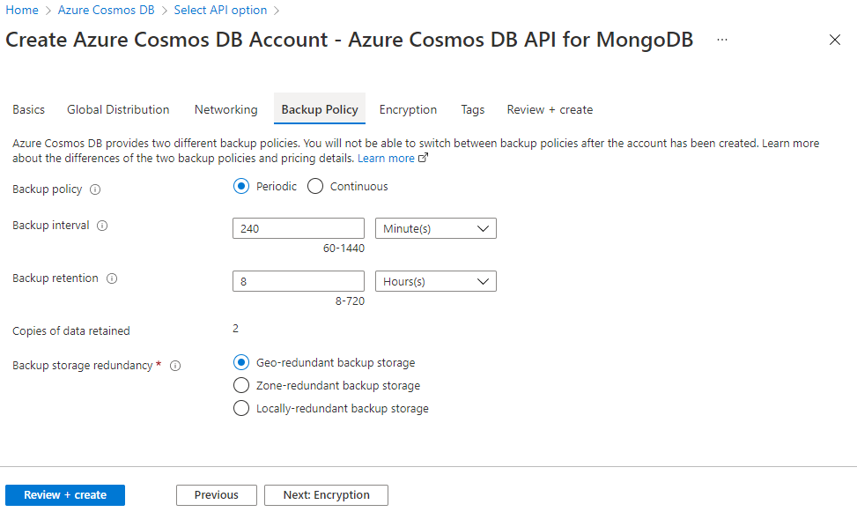Select the Backup Policy tab

click(x=320, y=109)
